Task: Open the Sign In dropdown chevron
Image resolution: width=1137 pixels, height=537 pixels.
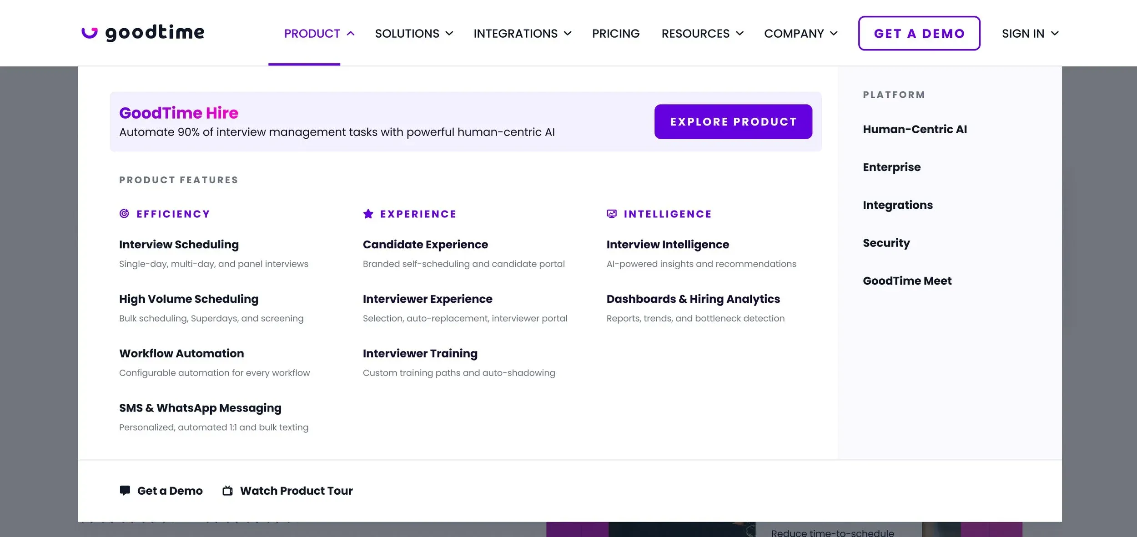Action: 1055,34
